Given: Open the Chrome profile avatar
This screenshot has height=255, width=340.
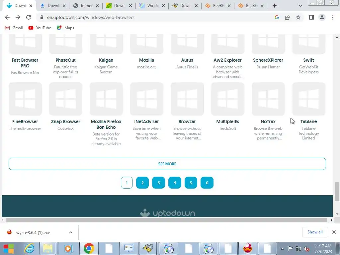Looking at the screenshot, I should (x=322, y=17).
